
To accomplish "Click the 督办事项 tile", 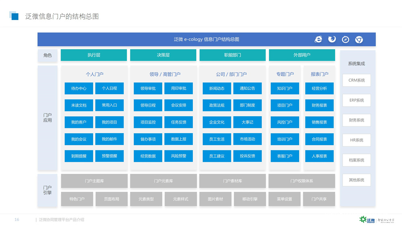I will (148, 139).
